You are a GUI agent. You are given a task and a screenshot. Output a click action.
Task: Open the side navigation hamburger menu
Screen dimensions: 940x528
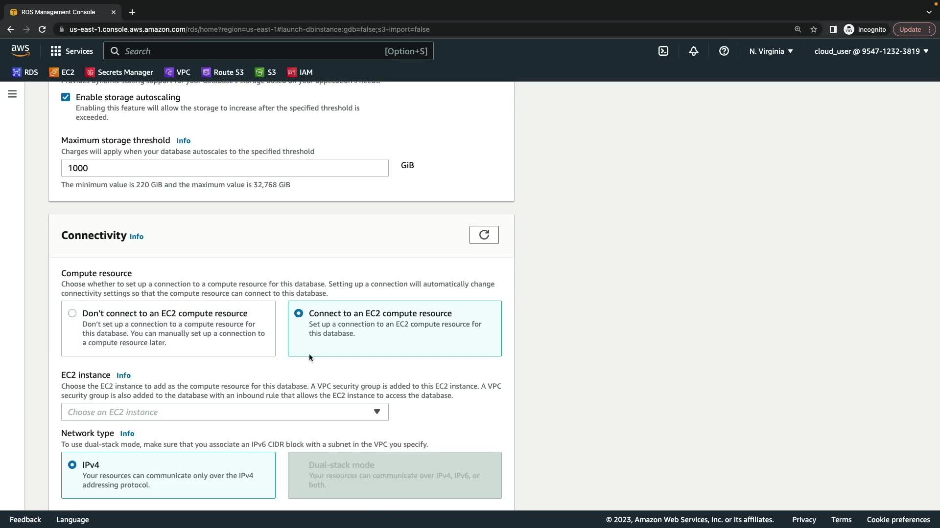pos(12,94)
